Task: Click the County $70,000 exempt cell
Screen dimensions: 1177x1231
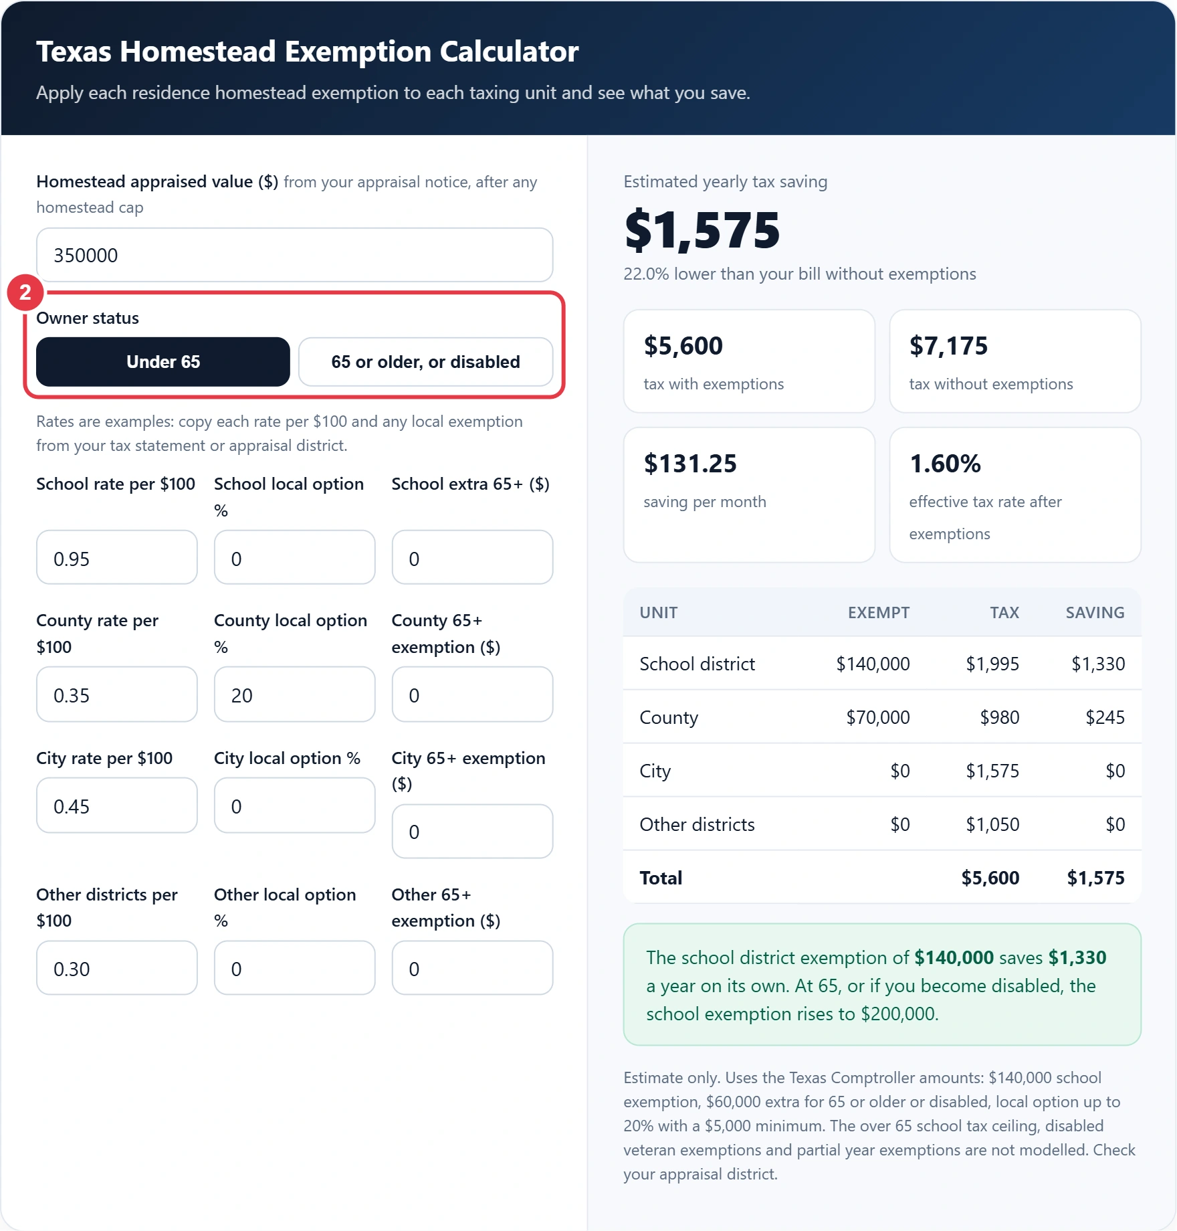Action: [878, 717]
